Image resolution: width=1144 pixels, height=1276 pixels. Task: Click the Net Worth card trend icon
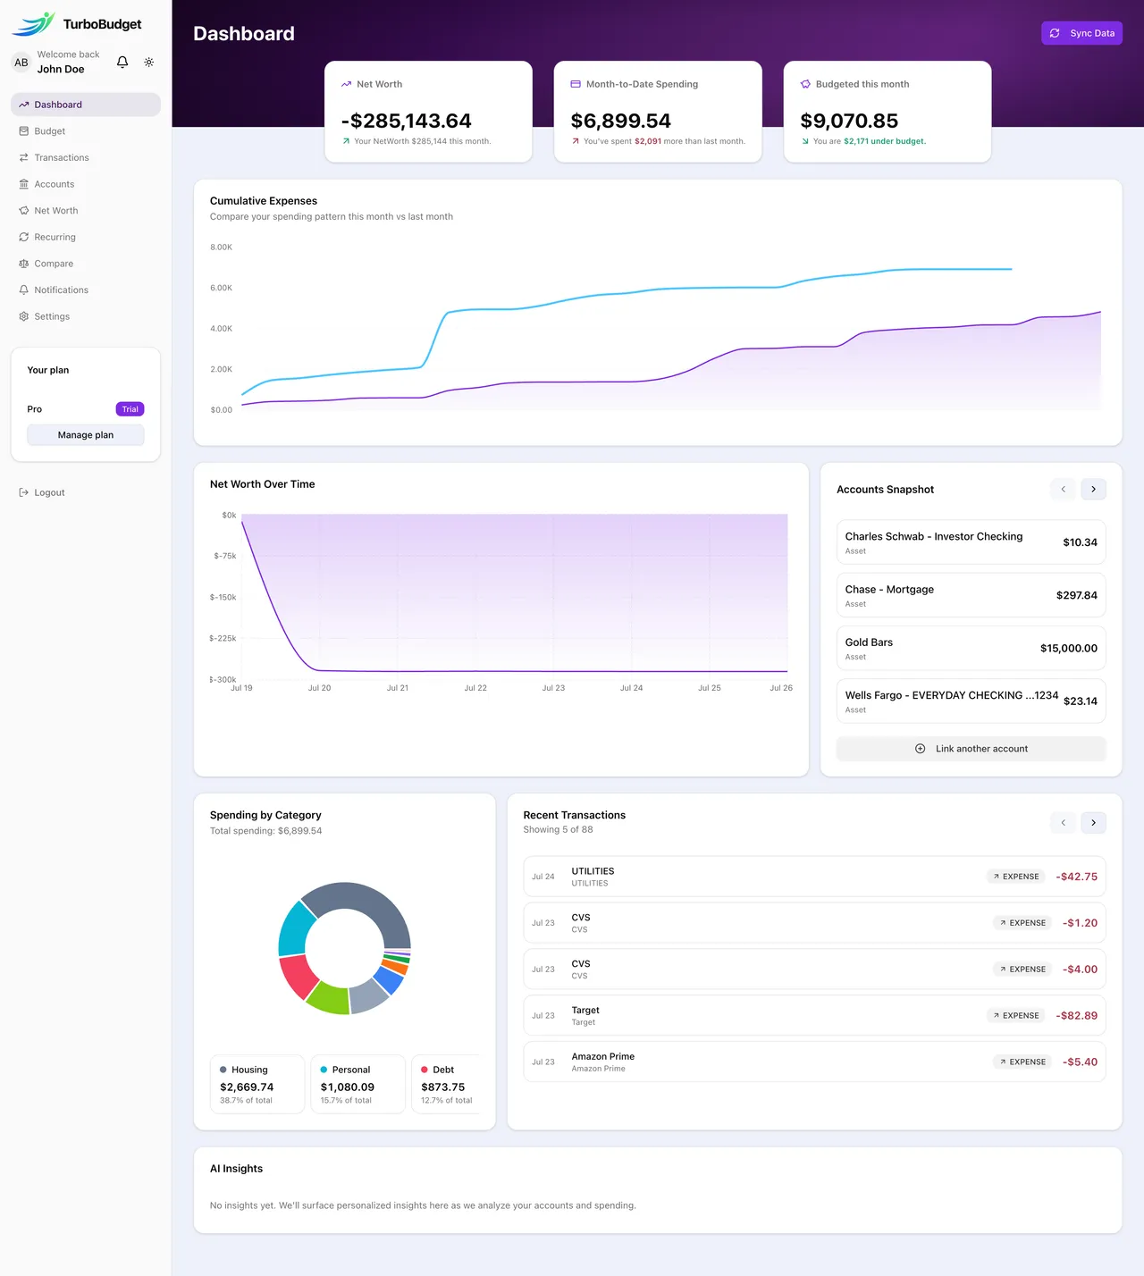click(x=346, y=84)
